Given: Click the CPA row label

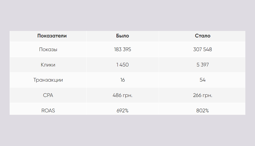Looking at the screenshot, I should 48,95.
